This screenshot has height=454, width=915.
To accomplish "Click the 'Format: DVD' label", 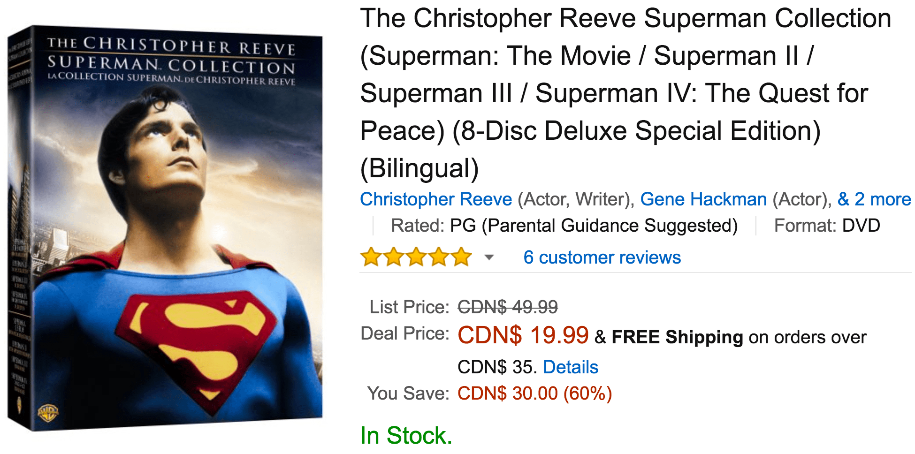I will pyautogui.click(x=827, y=226).
